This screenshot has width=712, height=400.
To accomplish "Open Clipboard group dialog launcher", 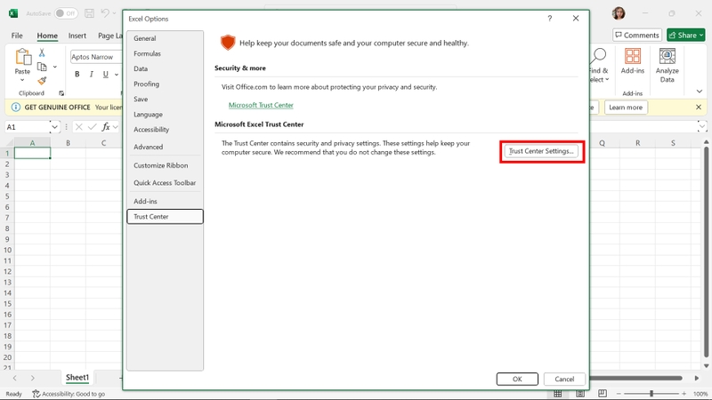I will (x=61, y=93).
